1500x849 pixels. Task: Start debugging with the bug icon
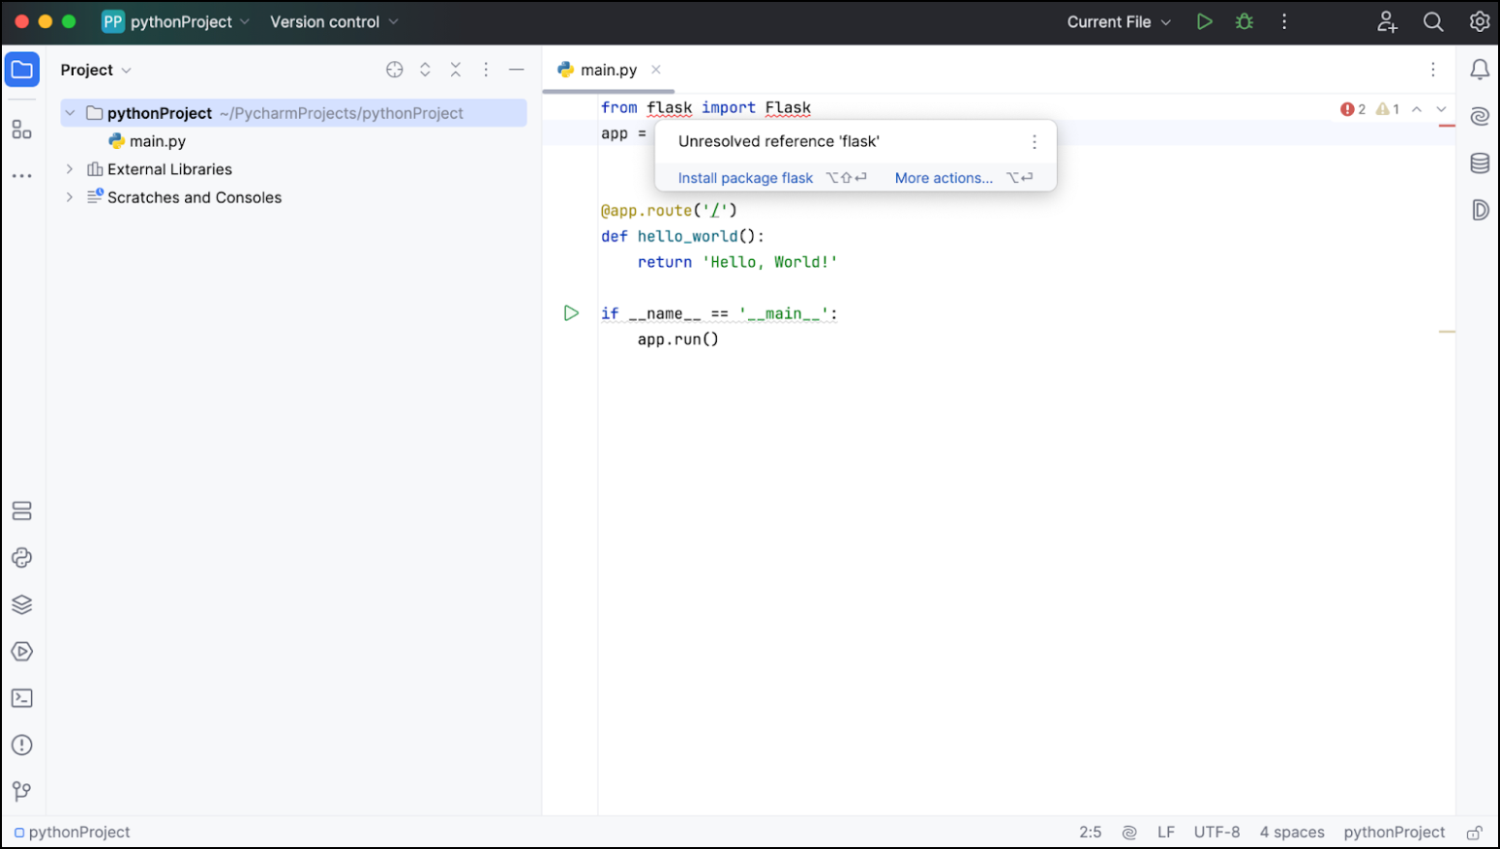click(1245, 21)
